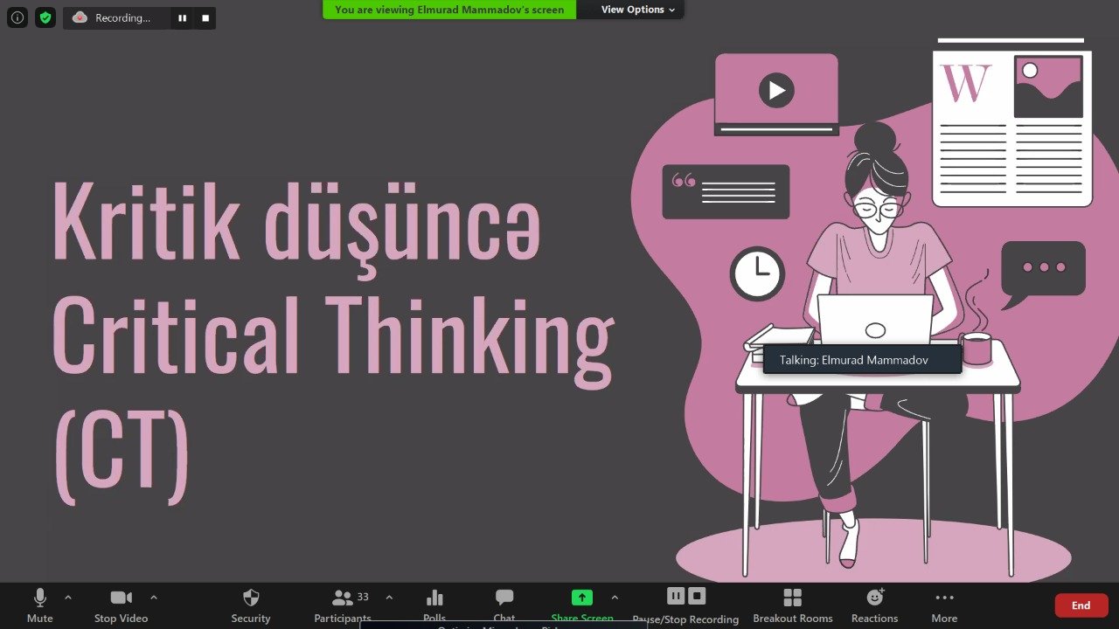Open Breakout Rooms

pyautogui.click(x=792, y=605)
